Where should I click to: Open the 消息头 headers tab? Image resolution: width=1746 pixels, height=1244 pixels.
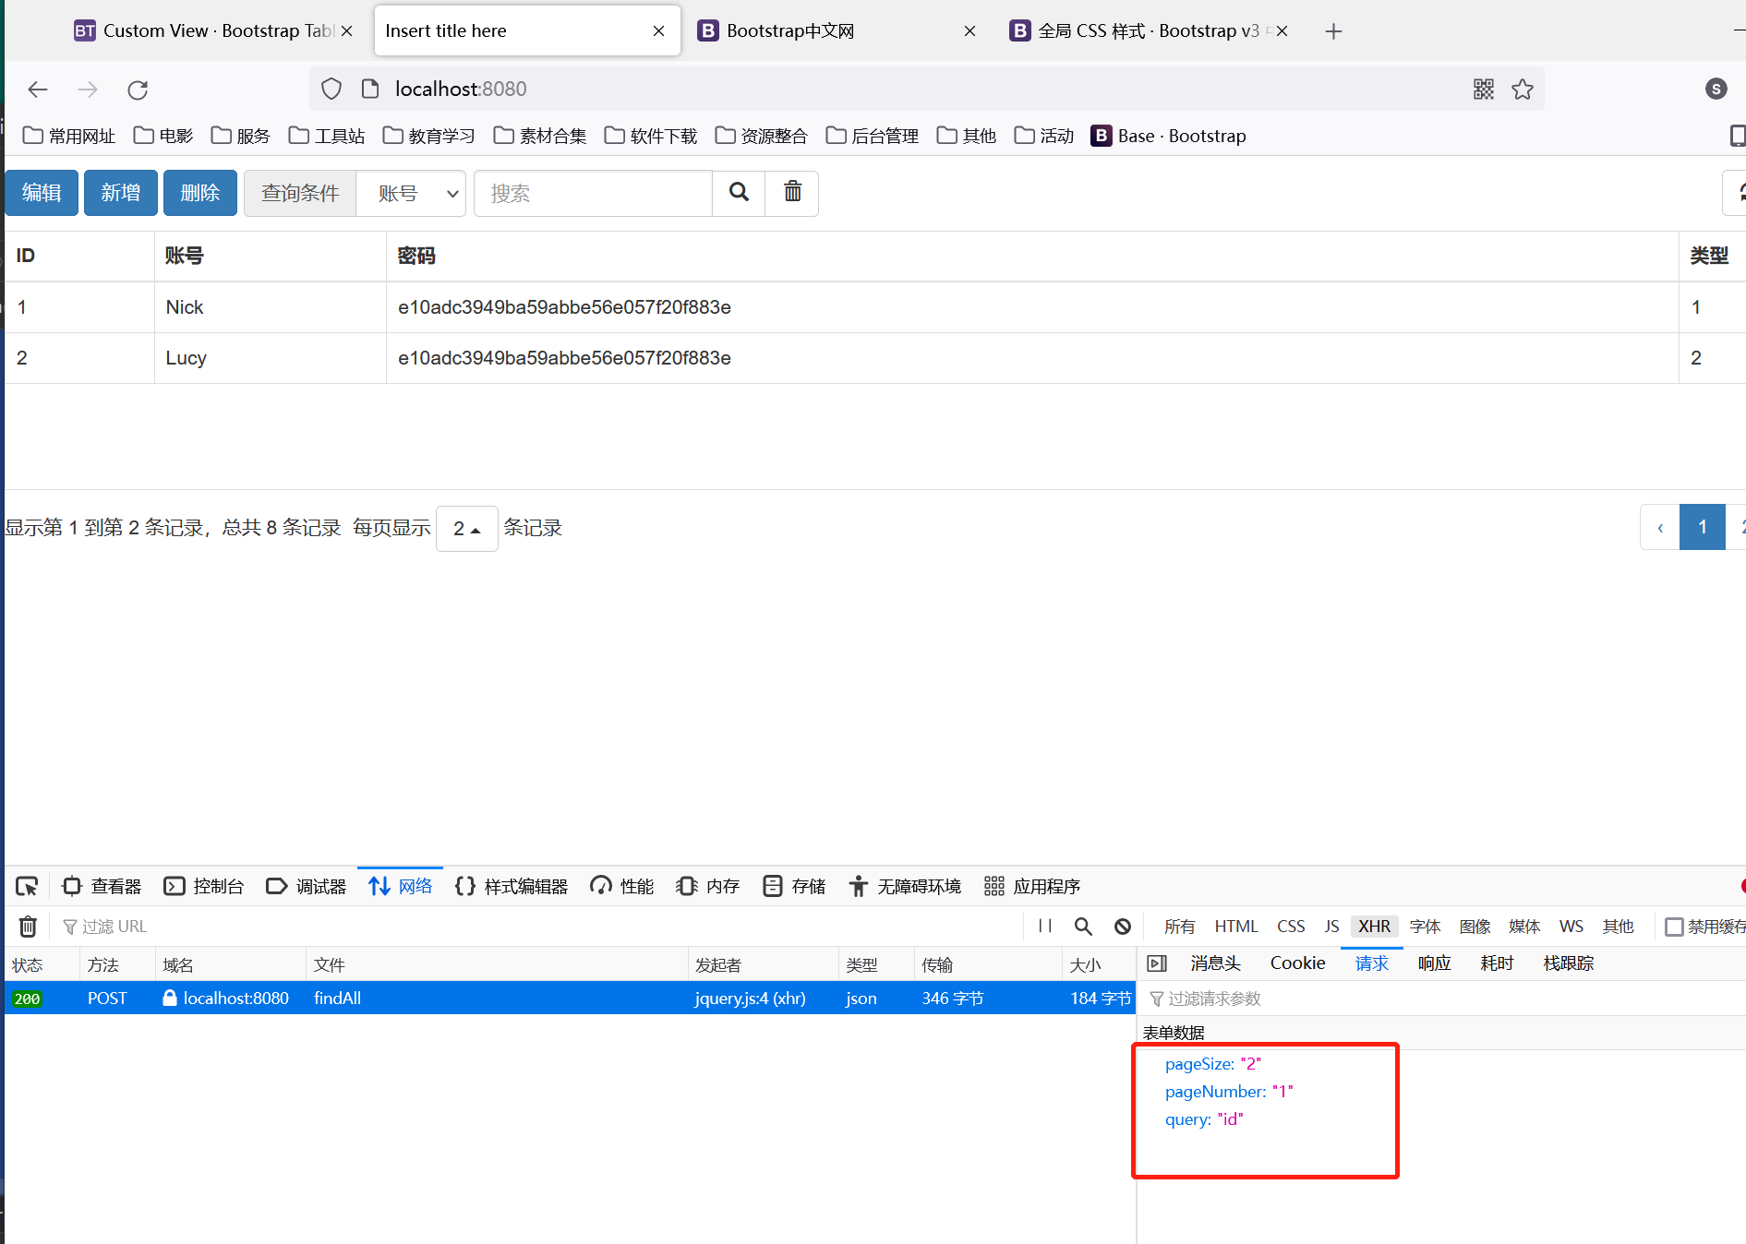tap(1215, 963)
